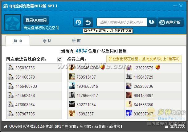The height and width of the screenshot is (132, 188).
Task: Click penguin icon beside 951468370
Action: pos(11,77)
